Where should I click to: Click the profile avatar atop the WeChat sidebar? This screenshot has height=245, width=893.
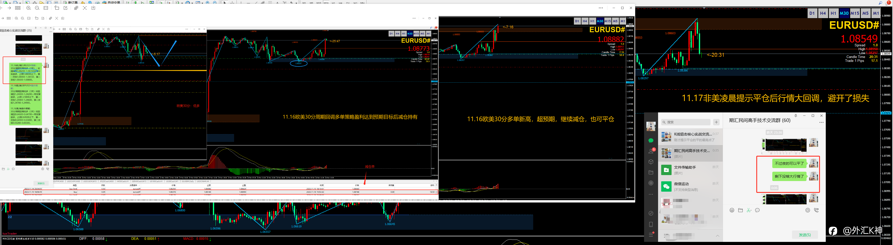(x=651, y=126)
